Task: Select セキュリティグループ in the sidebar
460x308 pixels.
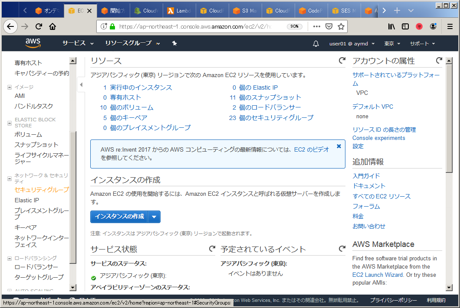Action: (x=42, y=190)
